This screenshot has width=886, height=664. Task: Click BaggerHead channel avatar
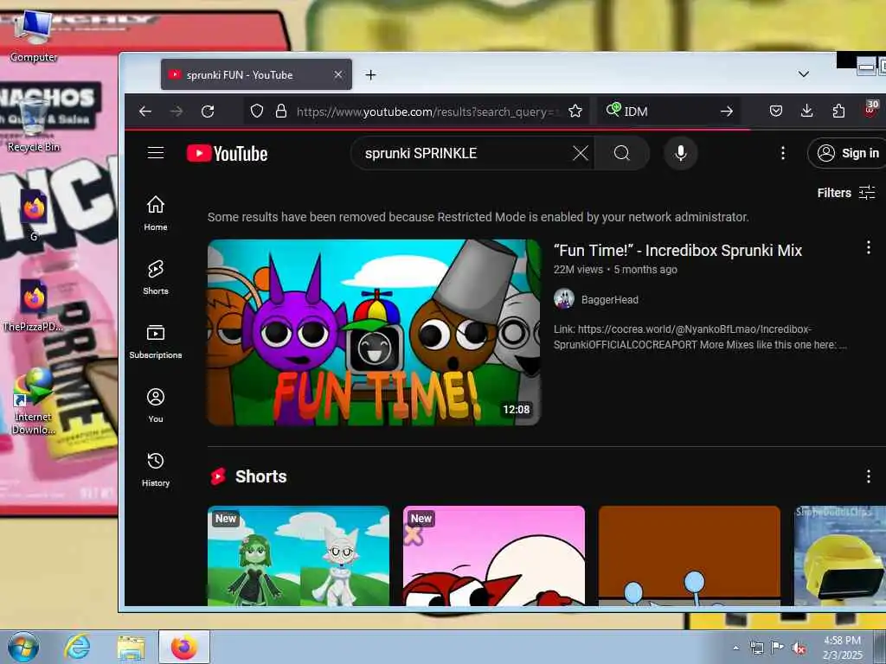click(564, 299)
